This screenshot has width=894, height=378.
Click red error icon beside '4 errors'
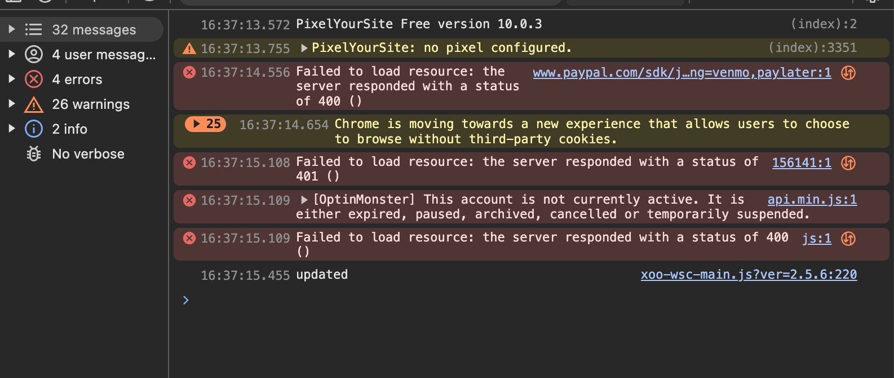[x=34, y=79]
